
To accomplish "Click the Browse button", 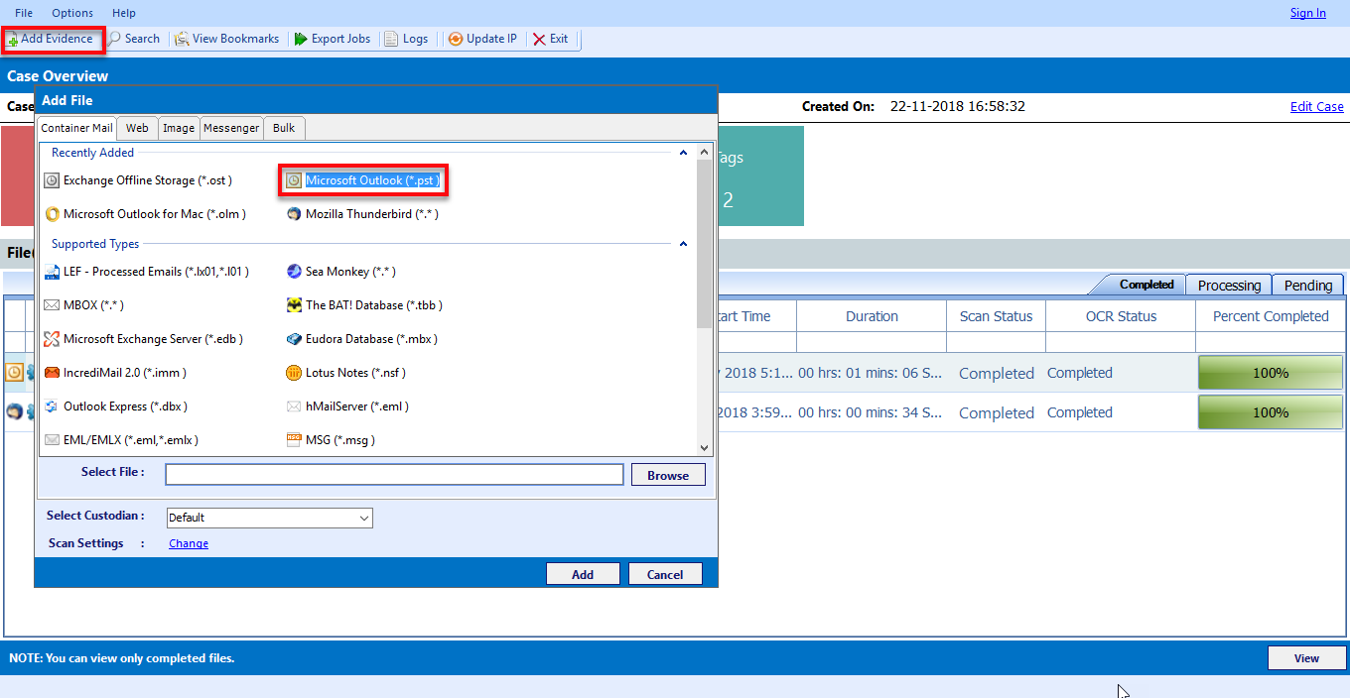I will tap(668, 475).
